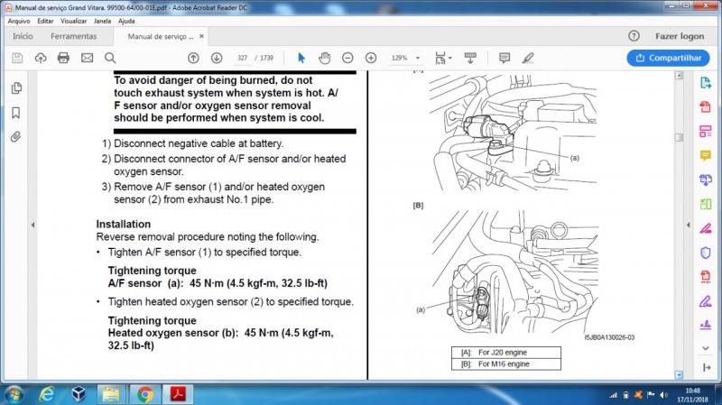The height and width of the screenshot is (405, 722).
Task: Select the Manual de serviço document tab
Action: click(161, 36)
